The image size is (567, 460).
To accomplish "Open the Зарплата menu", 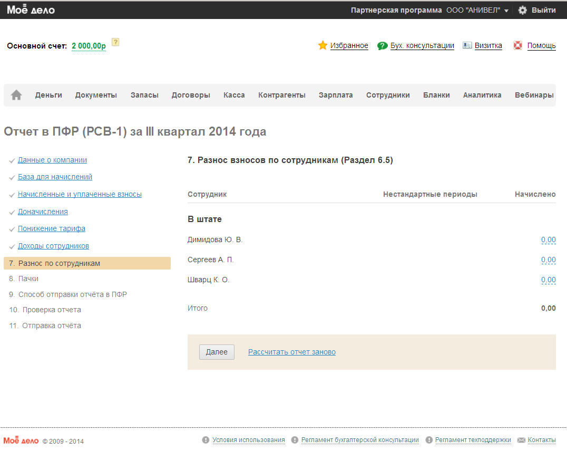I will [336, 95].
